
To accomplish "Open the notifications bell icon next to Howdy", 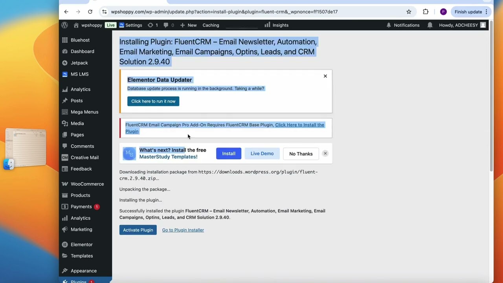I will [430, 25].
